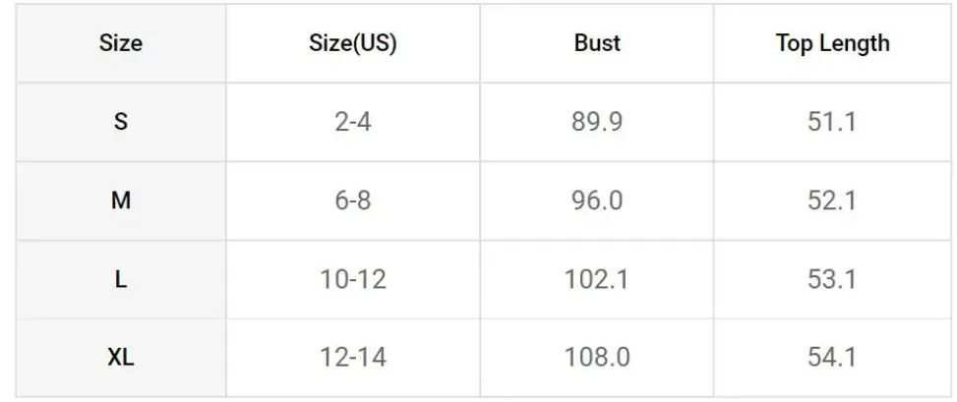Click the Size column header

point(121,43)
